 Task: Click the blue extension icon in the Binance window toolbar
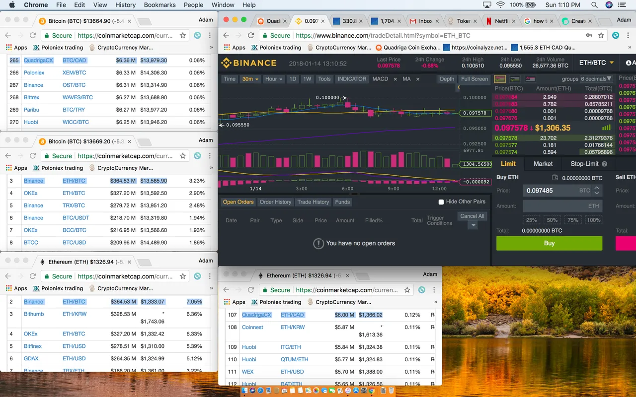(x=616, y=35)
